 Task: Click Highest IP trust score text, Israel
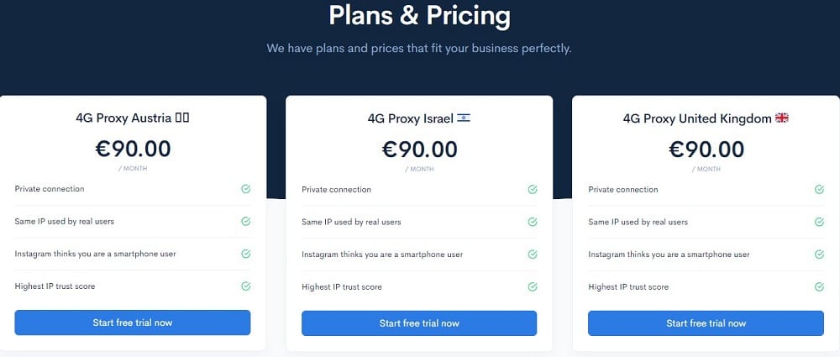(x=342, y=286)
